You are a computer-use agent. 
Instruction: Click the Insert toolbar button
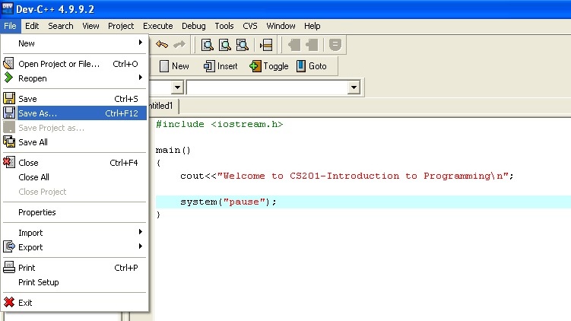pyautogui.click(x=220, y=66)
